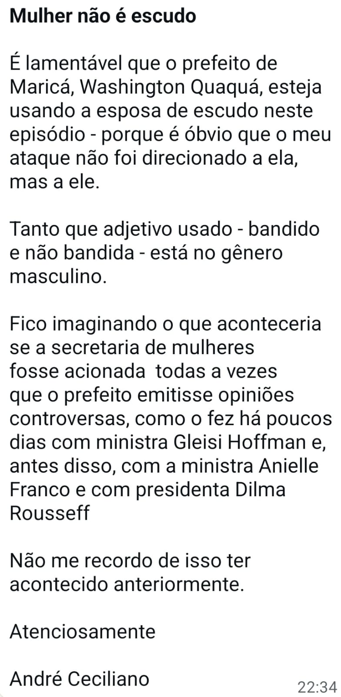
Task: Click the line "fosse acionada todas a vezes"
Action: (x=143, y=371)
